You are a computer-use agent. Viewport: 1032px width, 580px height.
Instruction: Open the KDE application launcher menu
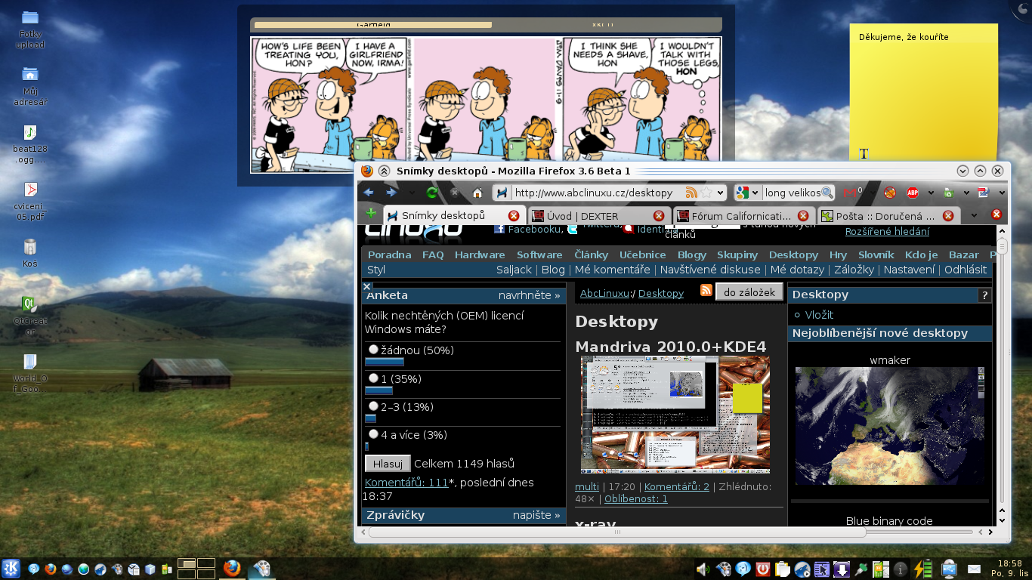[11, 569]
